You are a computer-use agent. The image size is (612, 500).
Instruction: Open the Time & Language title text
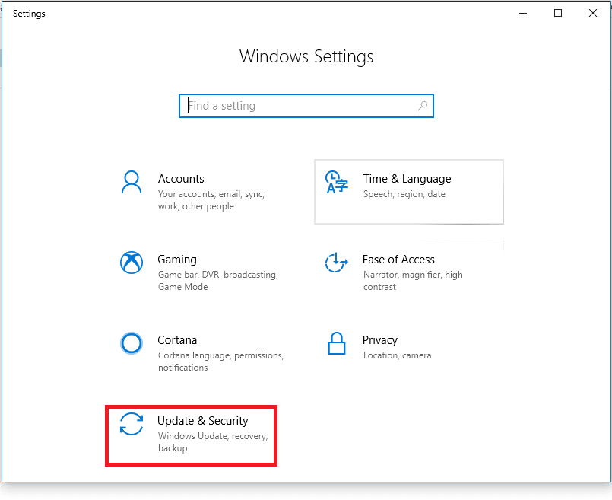coord(407,179)
